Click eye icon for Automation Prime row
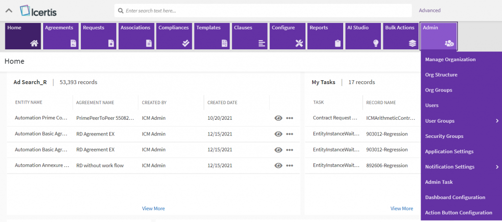The width and height of the screenshot is (502, 222). [278, 118]
